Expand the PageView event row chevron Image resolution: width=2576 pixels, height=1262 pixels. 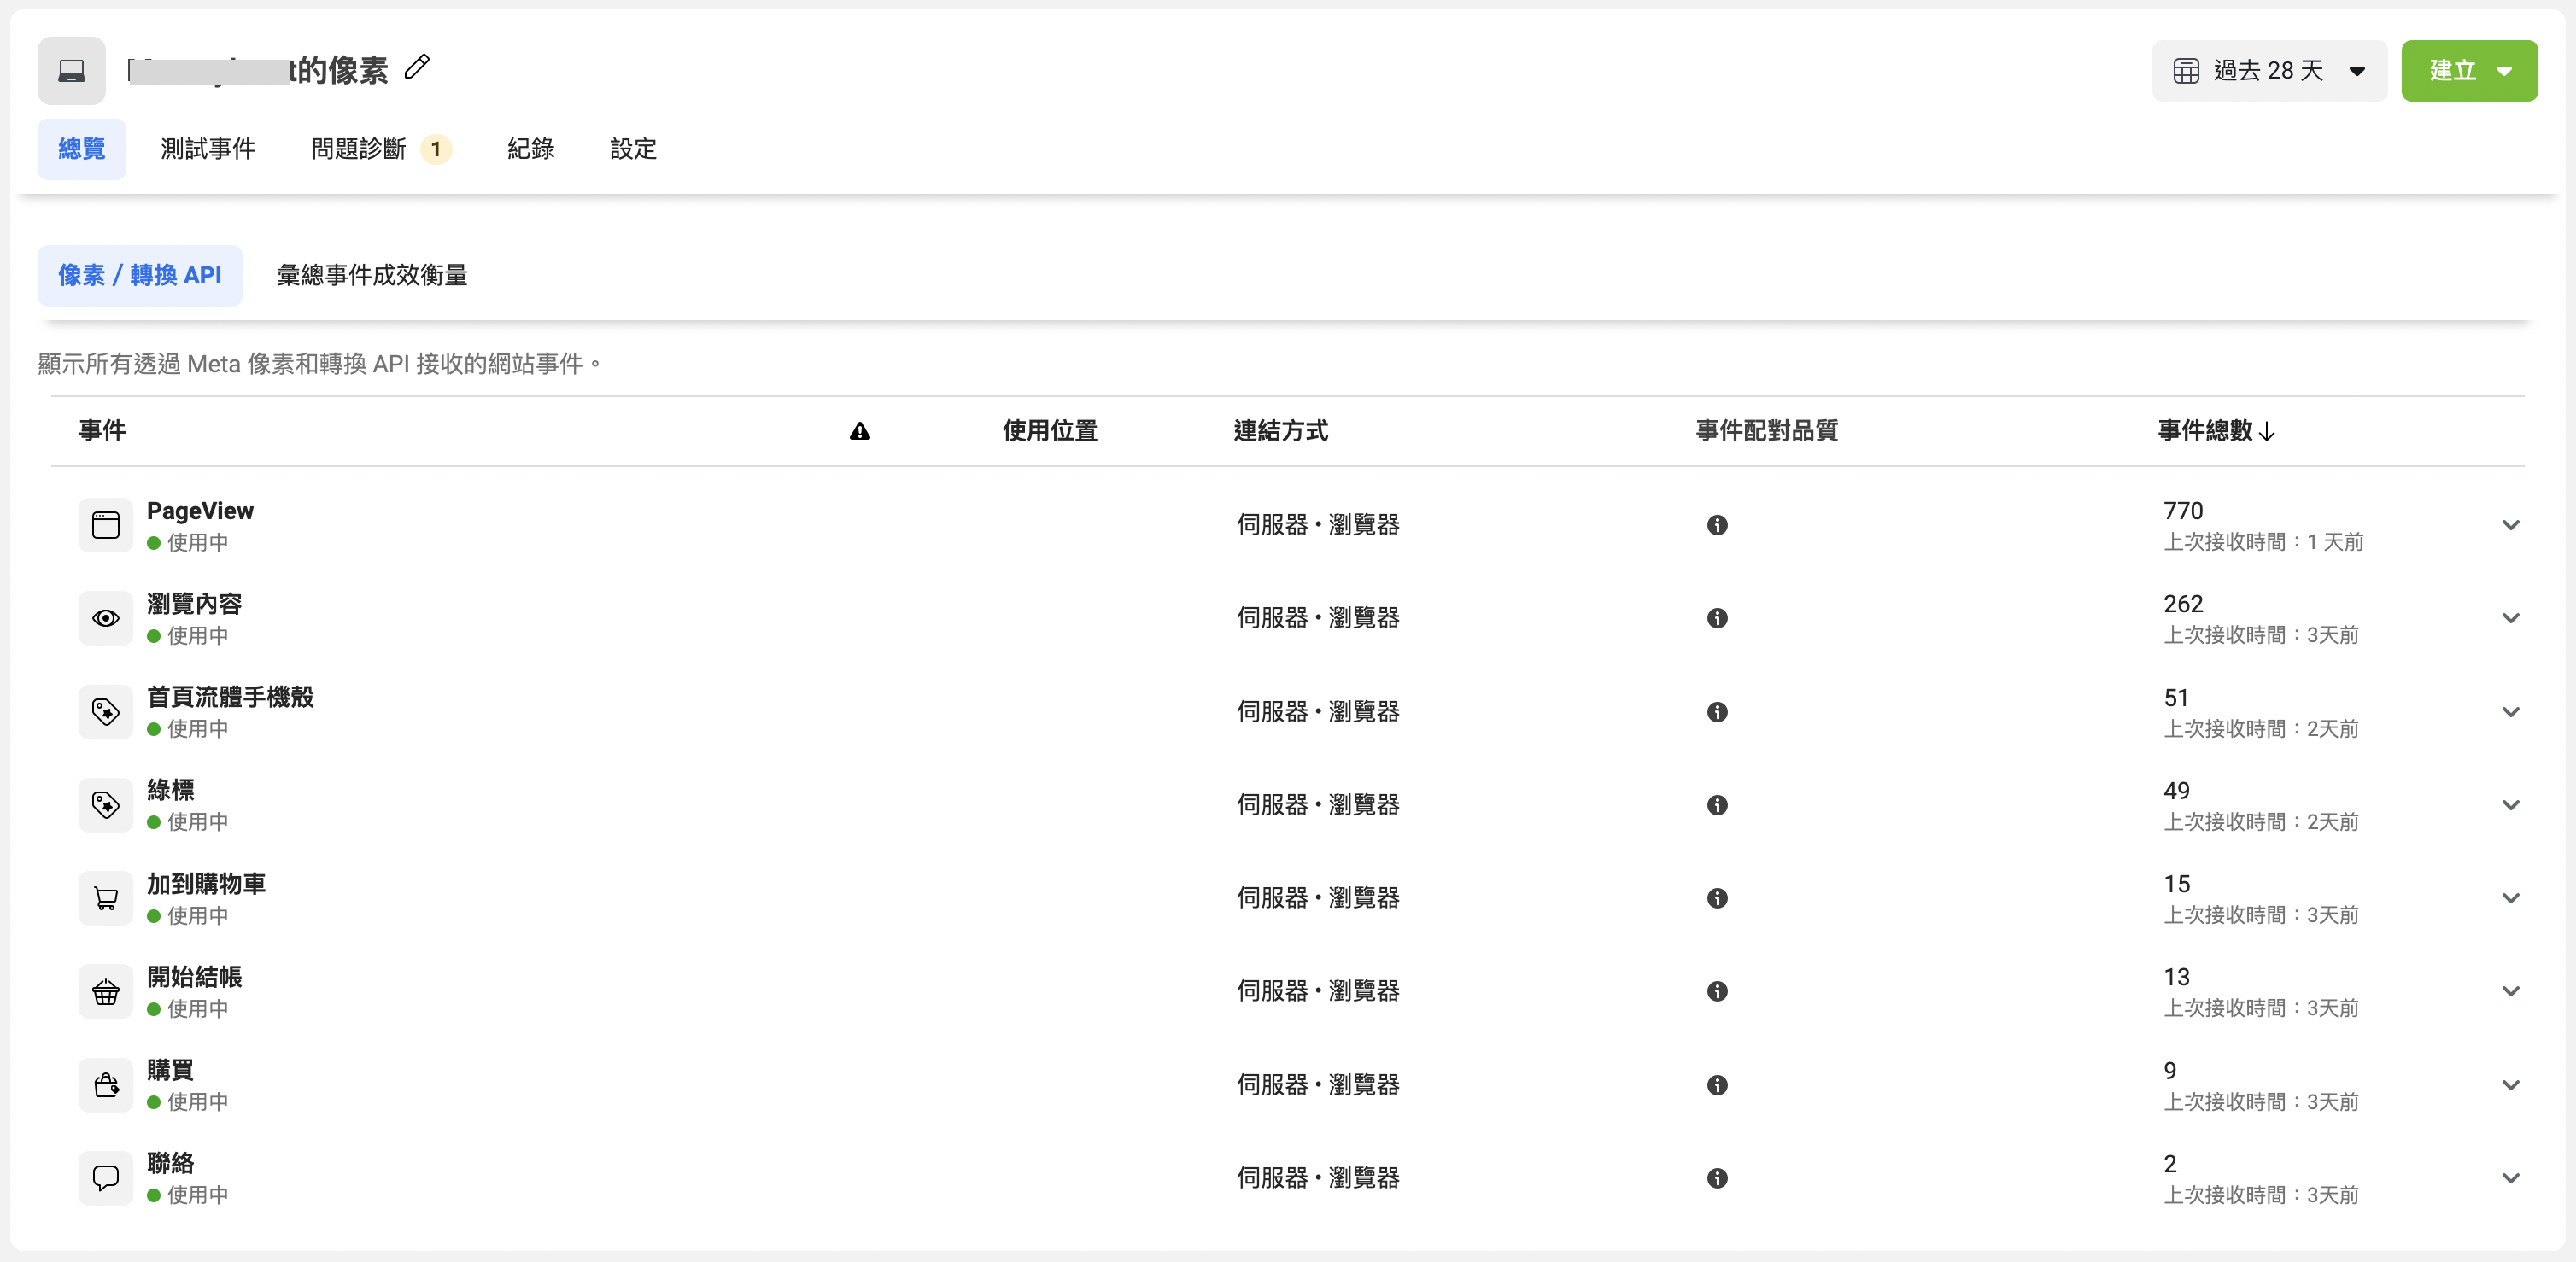[x=2510, y=525]
